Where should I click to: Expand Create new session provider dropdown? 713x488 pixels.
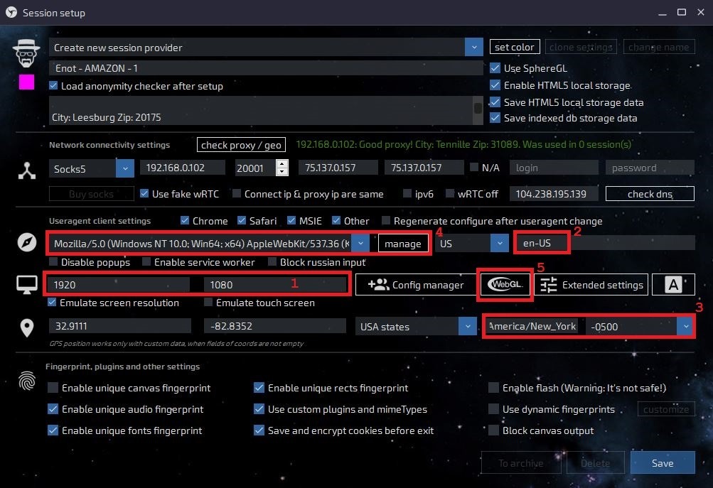pos(474,48)
